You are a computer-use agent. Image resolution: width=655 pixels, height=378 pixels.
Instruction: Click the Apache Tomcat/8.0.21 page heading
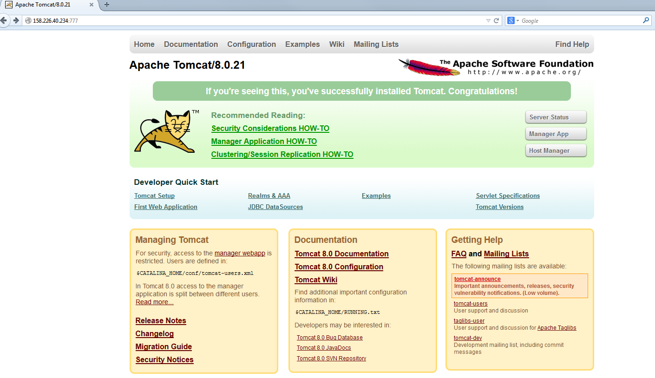click(x=187, y=65)
